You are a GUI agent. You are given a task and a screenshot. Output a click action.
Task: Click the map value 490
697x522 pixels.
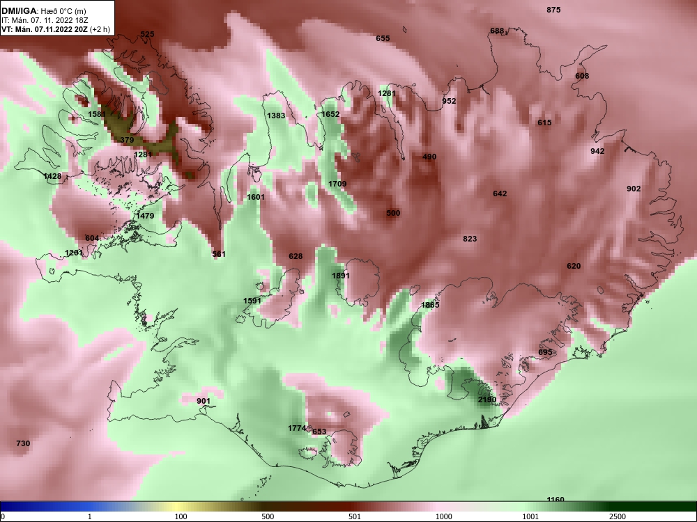(x=429, y=157)
